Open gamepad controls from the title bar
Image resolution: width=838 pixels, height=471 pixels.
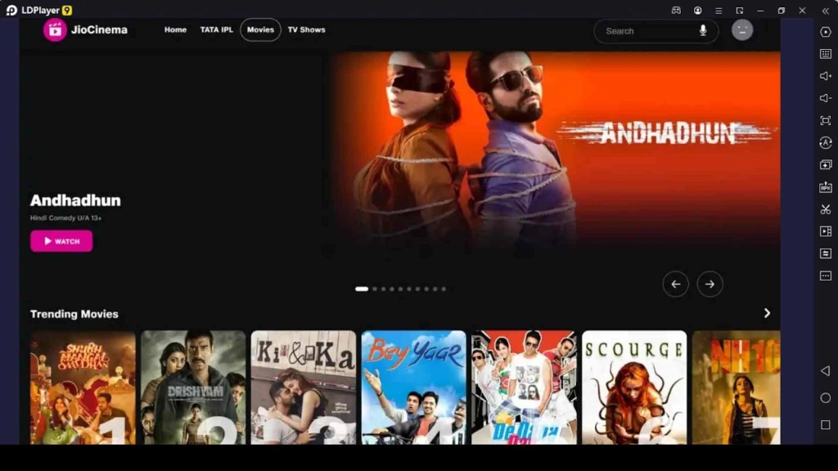click(x=677, y=11)
